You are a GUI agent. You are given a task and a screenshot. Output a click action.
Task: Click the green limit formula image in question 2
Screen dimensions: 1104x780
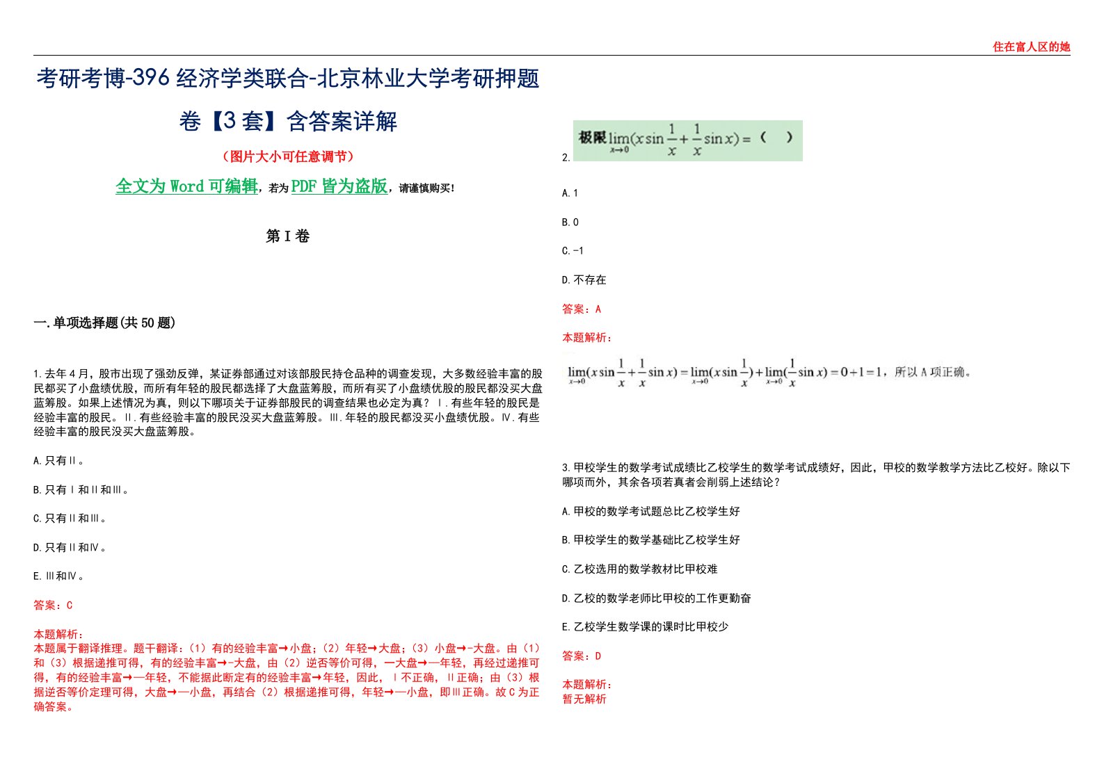coord(687,140)
